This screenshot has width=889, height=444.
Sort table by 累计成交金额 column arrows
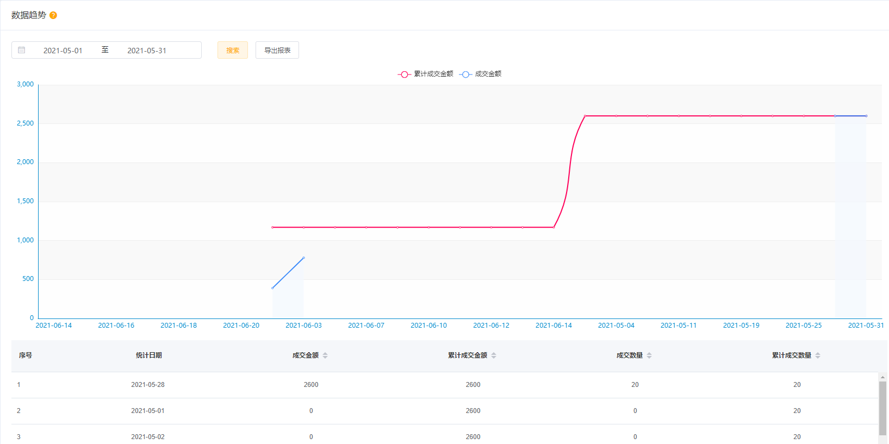(x=494, y=355)
